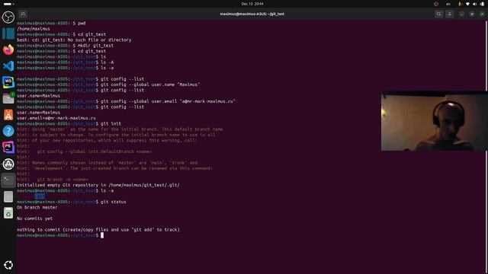Click the '/home/maximus' output line
Viewport: 488px width, 274px height.
coord(34,29)
